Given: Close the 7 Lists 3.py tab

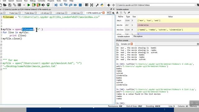Looking at the screenshot, I should 20,13.
